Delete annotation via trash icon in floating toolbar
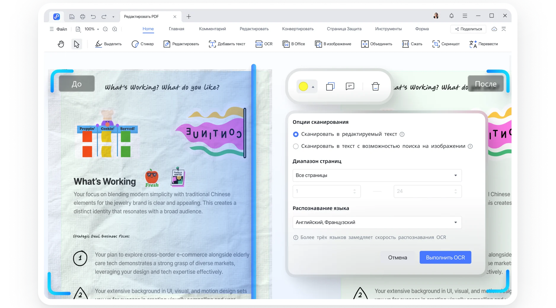Screen dimensions: 556x308 376,86
